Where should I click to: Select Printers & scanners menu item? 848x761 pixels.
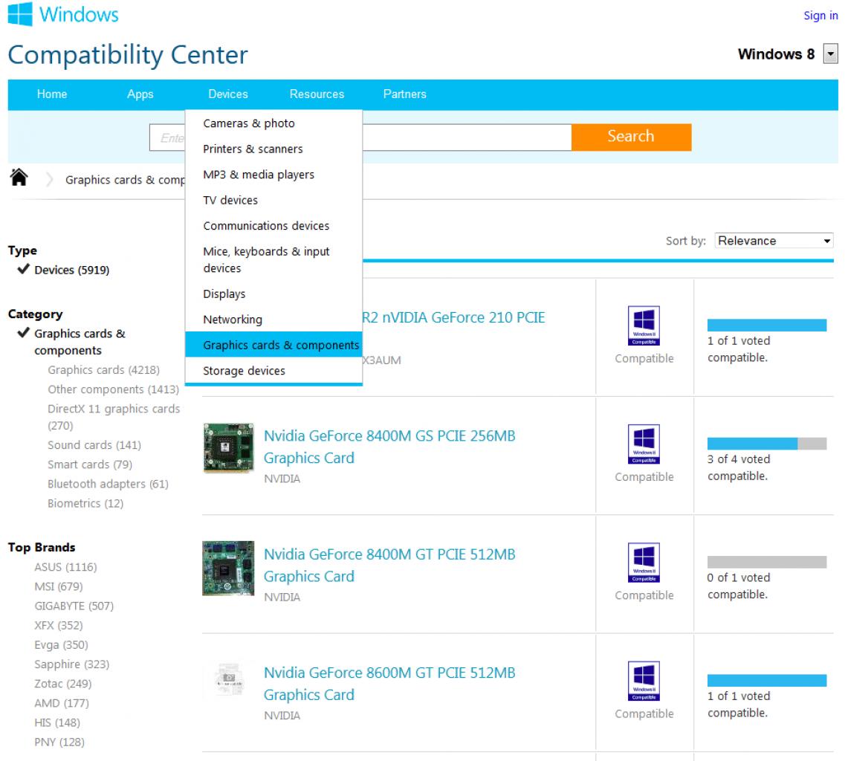coord(274,149)
